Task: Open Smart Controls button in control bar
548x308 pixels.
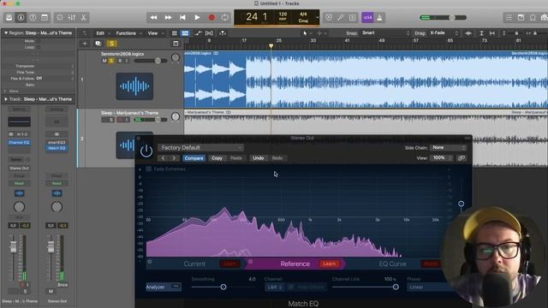Action: coord(59,17)
